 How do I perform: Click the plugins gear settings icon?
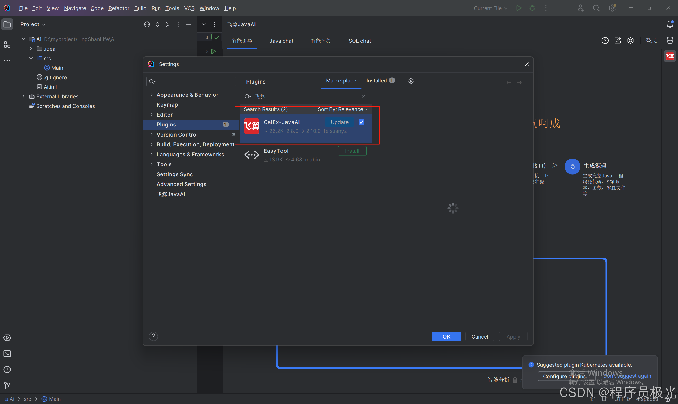coord(411,81)
